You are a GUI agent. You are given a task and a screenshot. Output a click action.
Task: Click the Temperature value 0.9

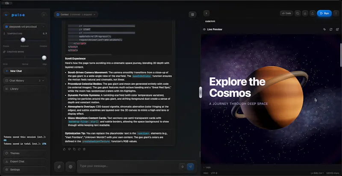click(x=45, y=34)
